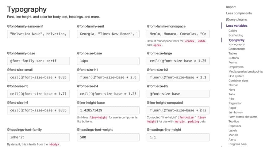The image size is (269, 147).
Task: Click the <code> code tag text
Action: (x=189, y=41)
